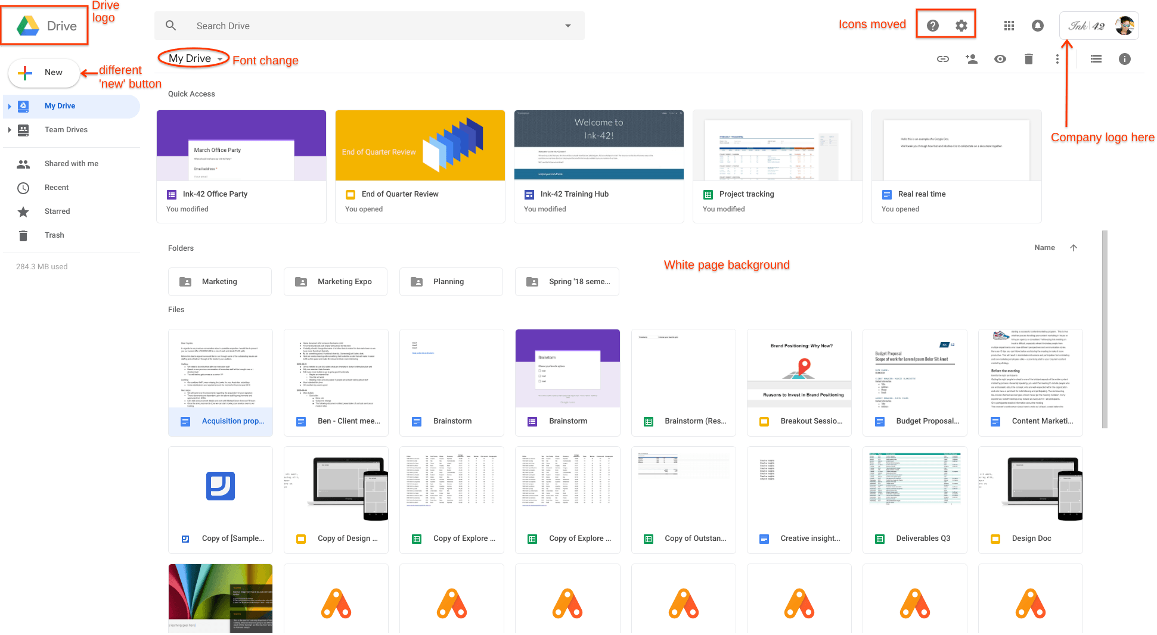The width and height of the screenshot is (1157, 635).
Task: Switch to list view layout
Action: (x=1096, y=59)
